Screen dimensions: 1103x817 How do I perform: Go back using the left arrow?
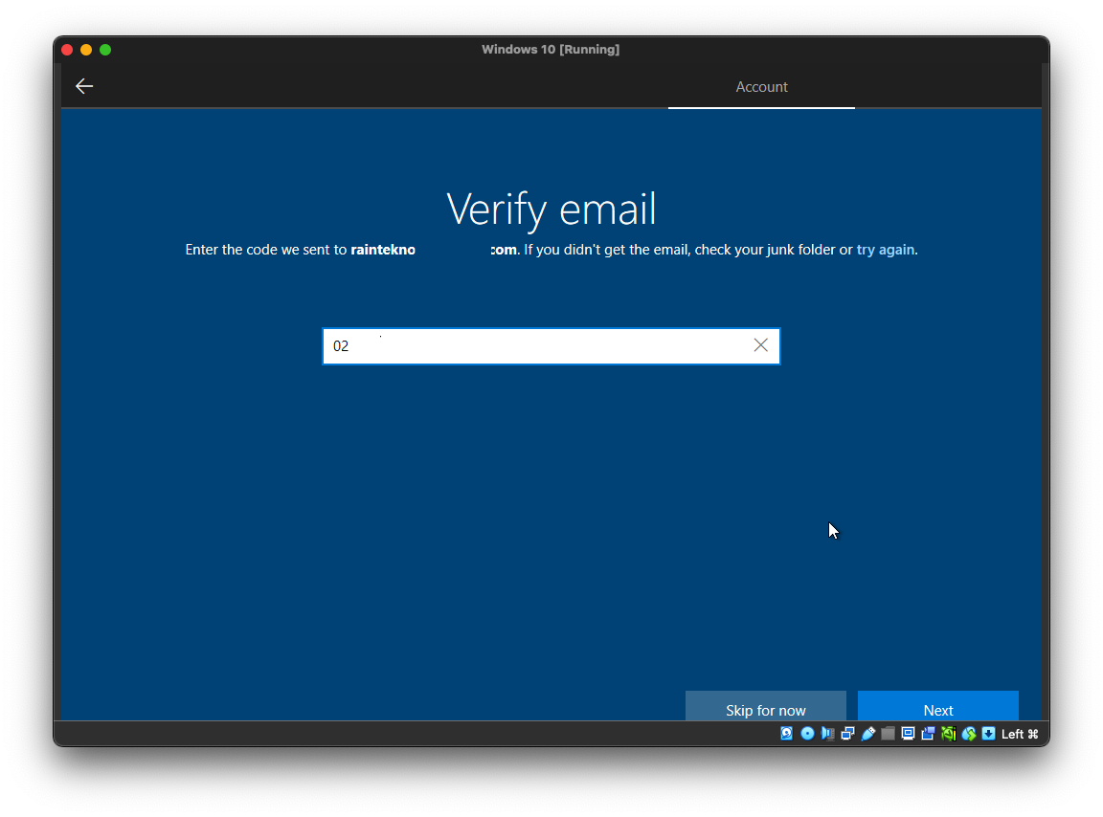tap(84, 86)
